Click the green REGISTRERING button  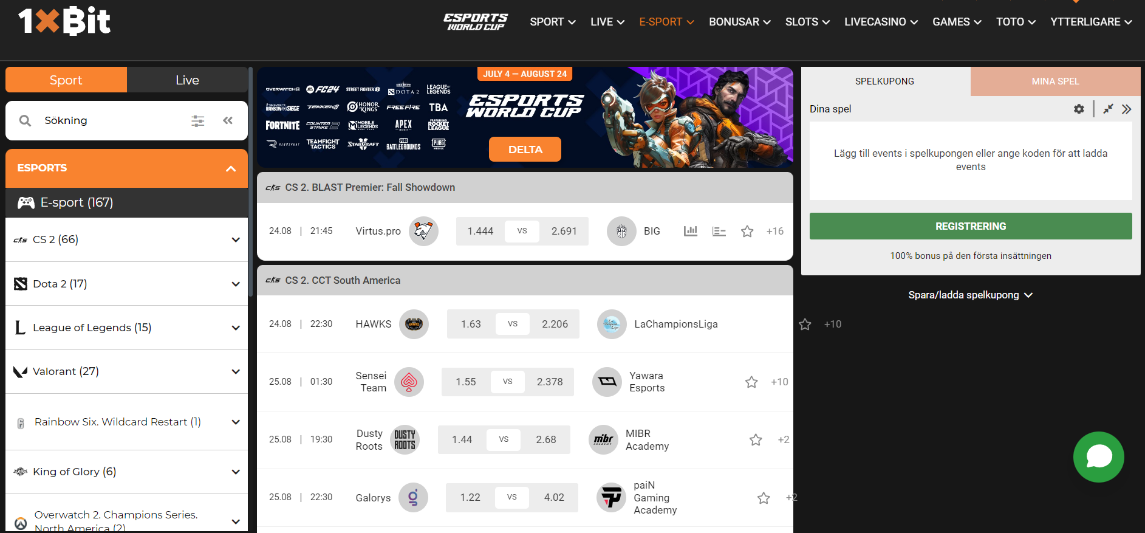point(971,226)
